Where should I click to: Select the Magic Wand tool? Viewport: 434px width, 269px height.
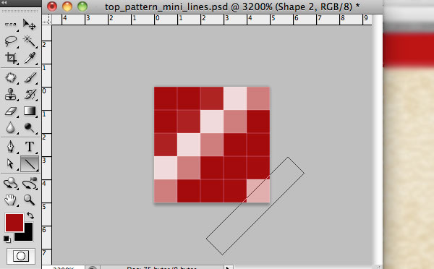pos(29,41)
